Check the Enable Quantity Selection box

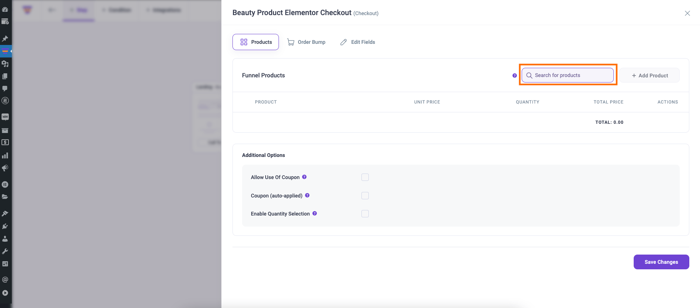(365, 214)
